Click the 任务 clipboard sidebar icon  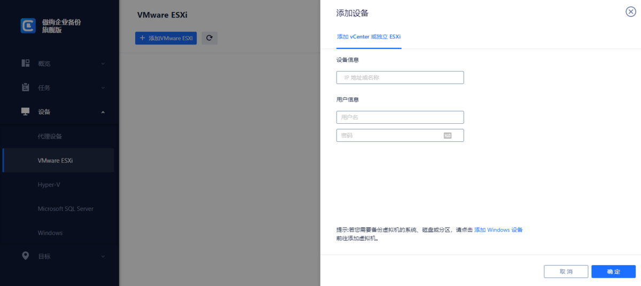point(25,87)
